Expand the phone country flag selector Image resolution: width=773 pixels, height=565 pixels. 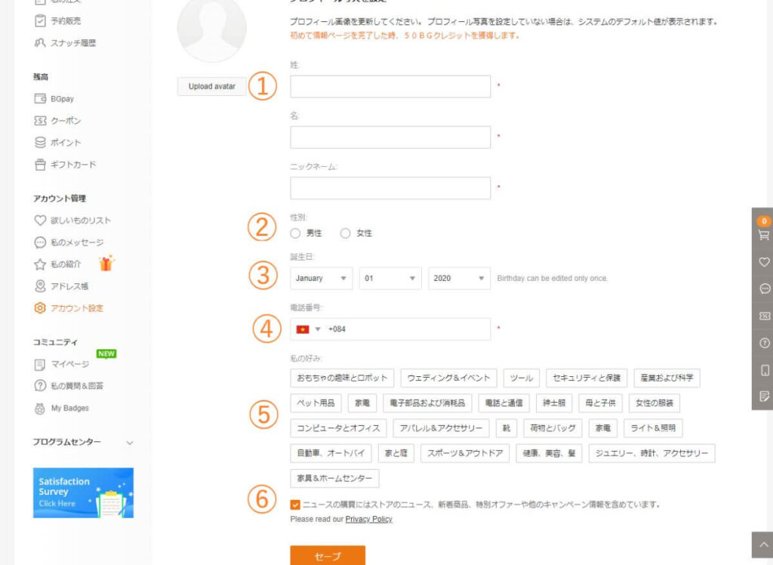point(309,329)
